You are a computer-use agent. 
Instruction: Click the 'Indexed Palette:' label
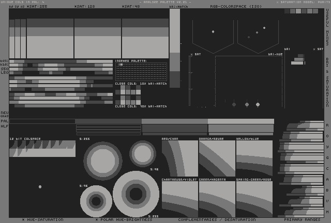point(131,61)
